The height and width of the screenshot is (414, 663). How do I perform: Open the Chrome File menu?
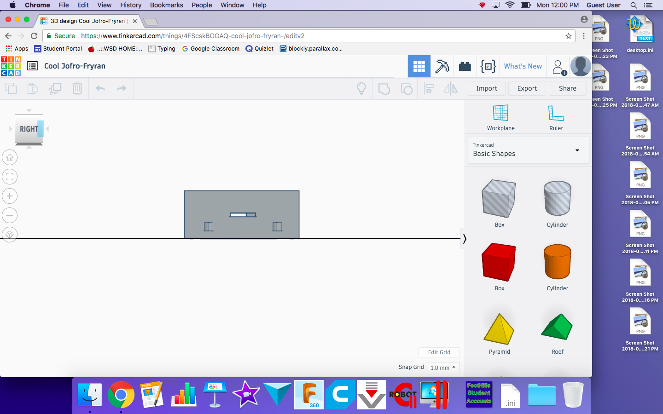64,5
